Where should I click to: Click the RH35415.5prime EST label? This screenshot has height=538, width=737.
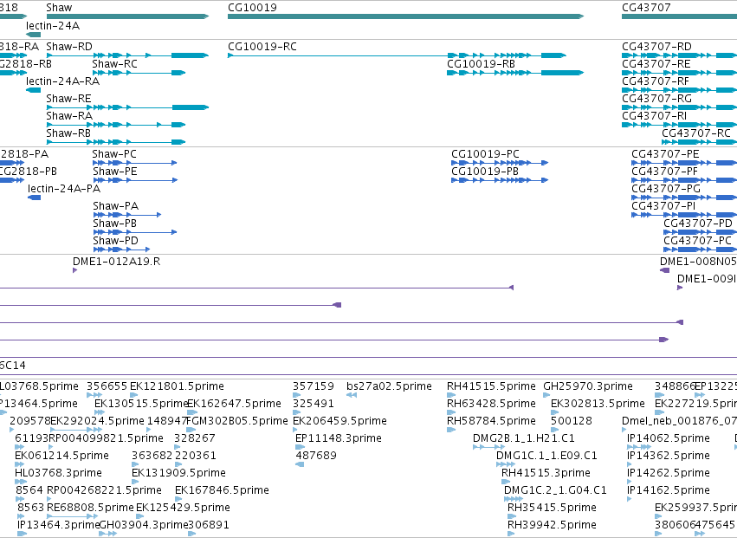pos(552,508)
